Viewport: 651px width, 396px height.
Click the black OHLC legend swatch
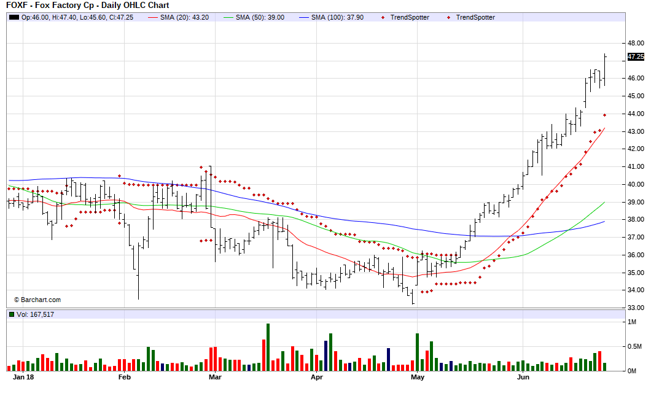(x=14, y=17)
